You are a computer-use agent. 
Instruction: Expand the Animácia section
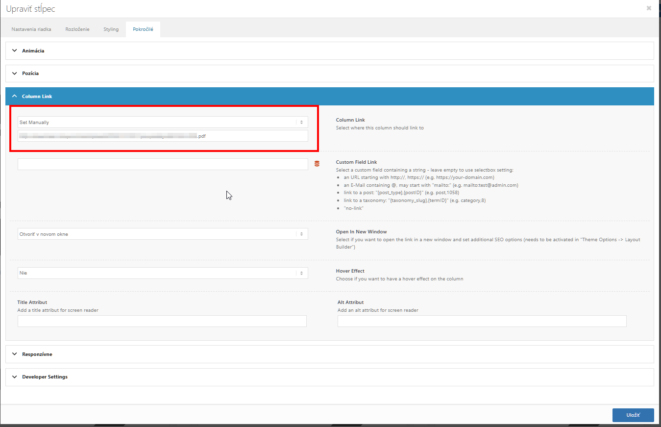pos(330,50)
